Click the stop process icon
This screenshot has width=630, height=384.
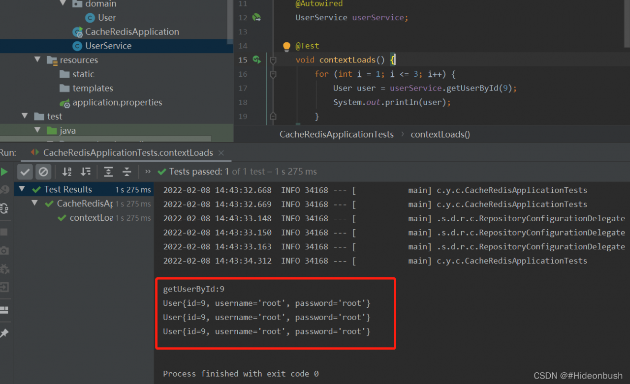pos(4,232)
